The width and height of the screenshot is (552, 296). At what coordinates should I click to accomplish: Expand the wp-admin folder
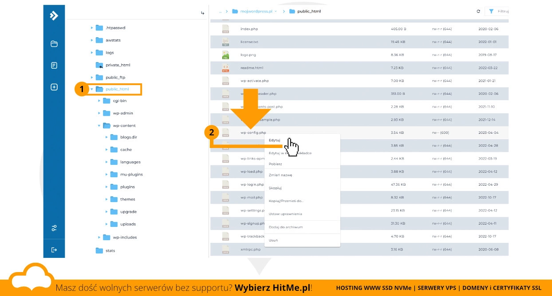[x=99, y=113]
